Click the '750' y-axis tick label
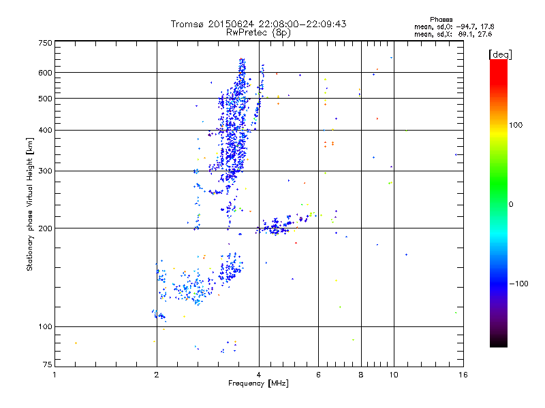Viewport: 545px width, 408px height. coord(45,43)
